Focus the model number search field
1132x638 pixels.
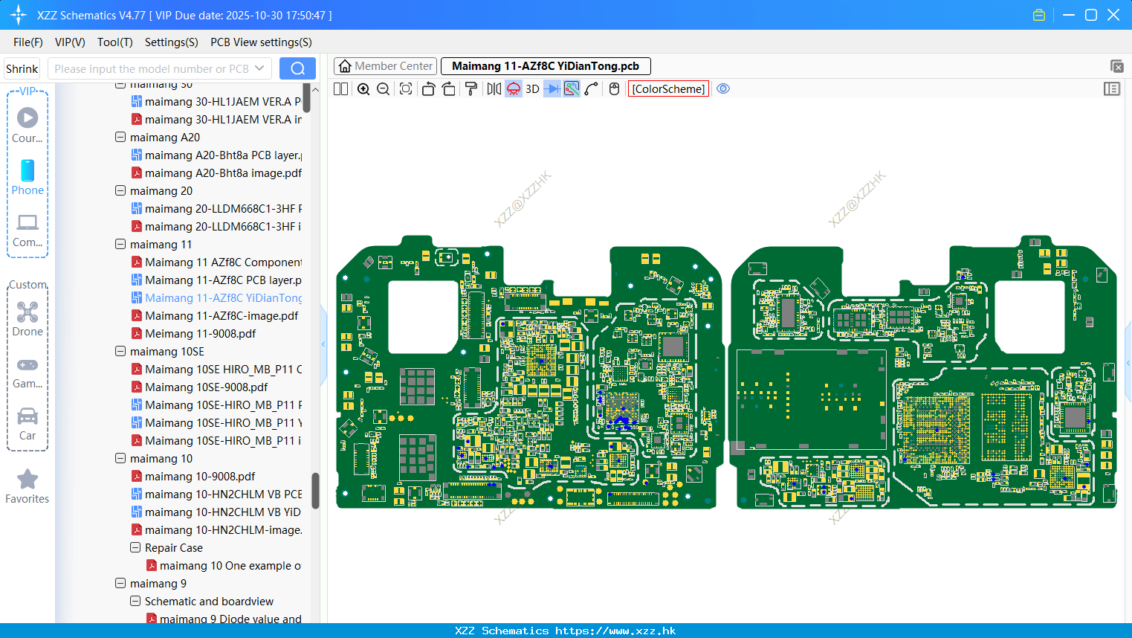coord(152,68)
